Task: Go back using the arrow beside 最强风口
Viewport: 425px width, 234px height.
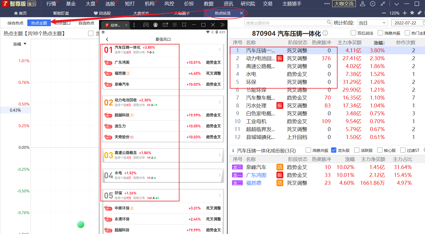Action: 107,39
